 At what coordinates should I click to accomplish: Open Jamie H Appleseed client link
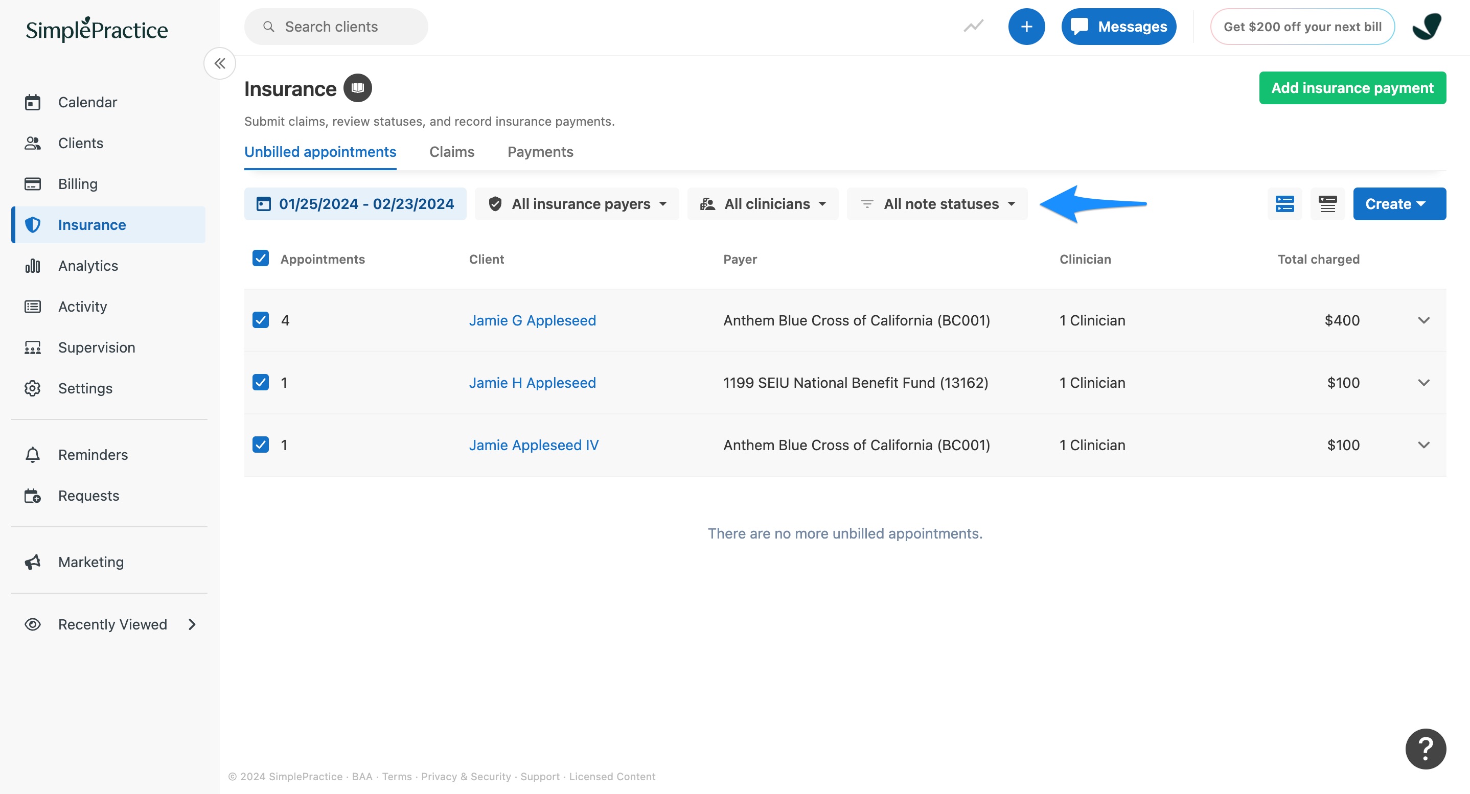[532, 382]
